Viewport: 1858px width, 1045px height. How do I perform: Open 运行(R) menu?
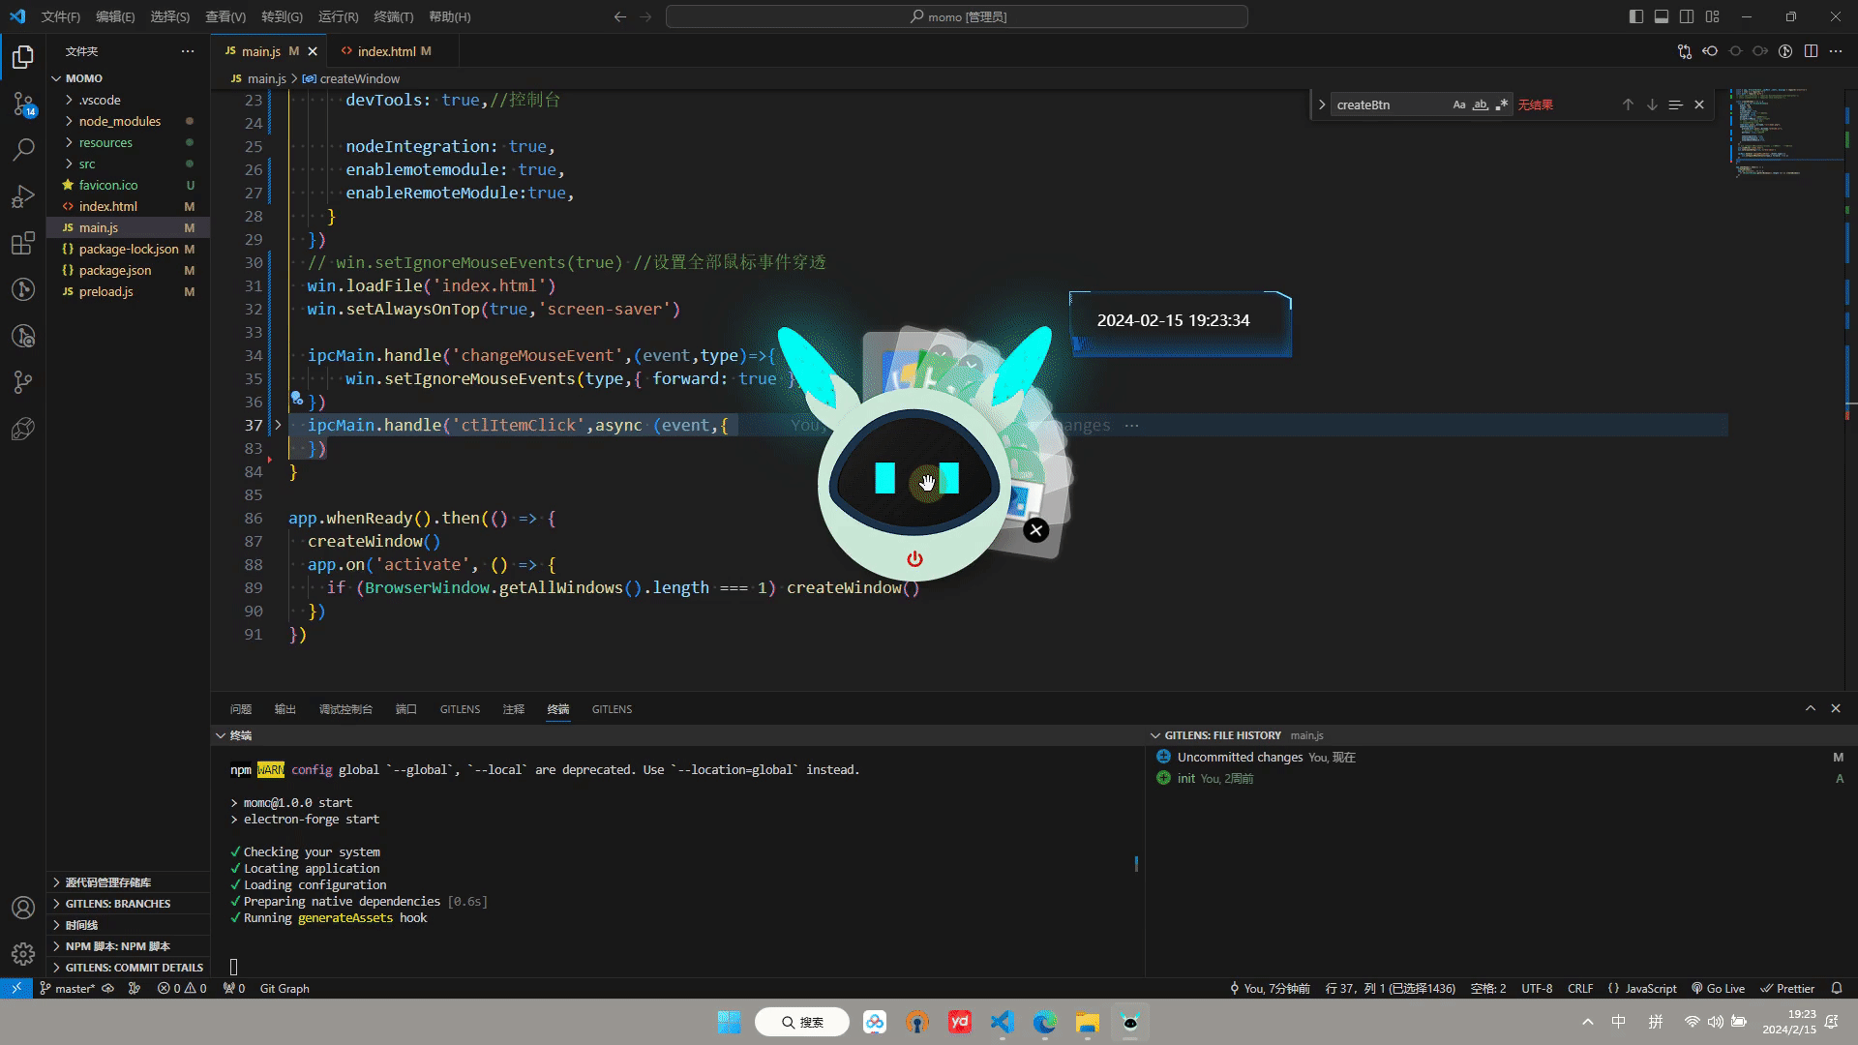point(338,16)
